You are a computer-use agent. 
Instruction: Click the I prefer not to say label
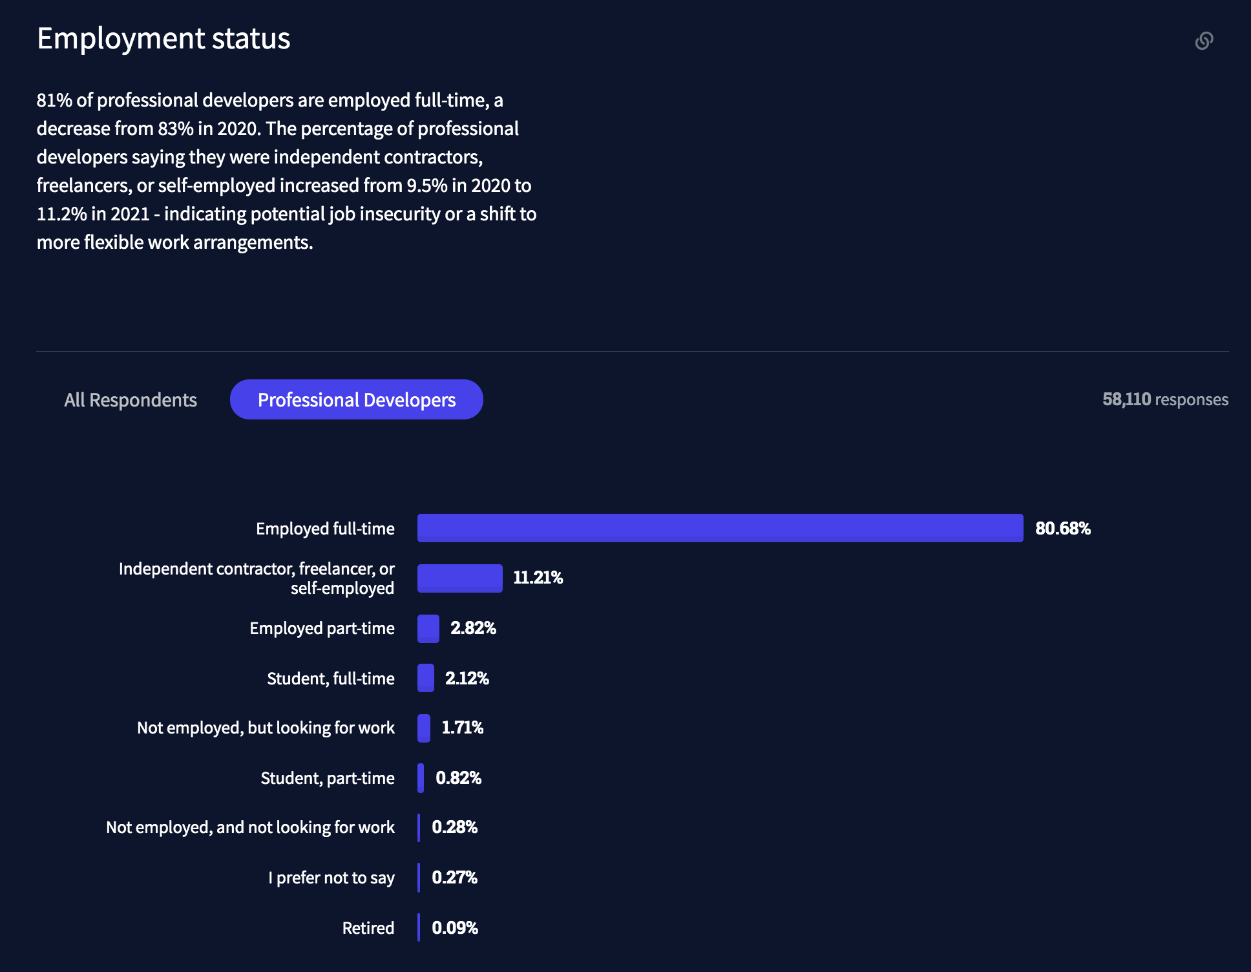pos(331,878)
